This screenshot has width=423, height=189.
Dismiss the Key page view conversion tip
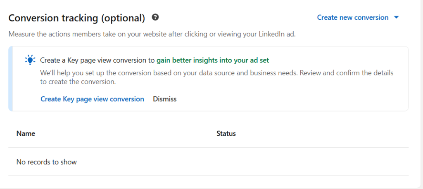pyautogui.click(x=164, y=99)
